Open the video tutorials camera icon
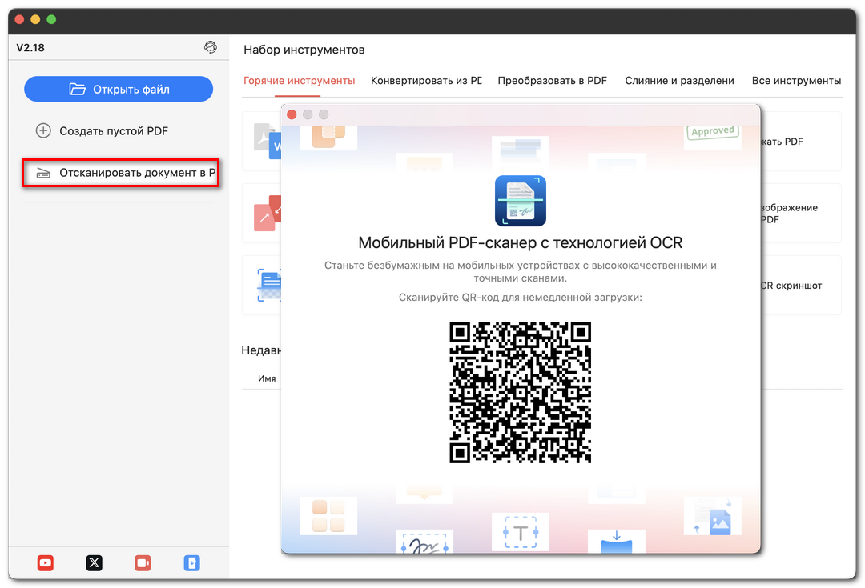The image size is (865, 588). tap(143, 562)
